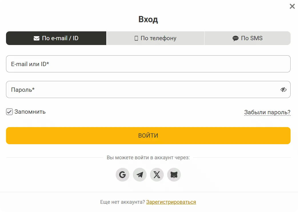The image size is (298, 212).
Task: Follow the Зарегистрироваться link
Action: coord(171,202)
